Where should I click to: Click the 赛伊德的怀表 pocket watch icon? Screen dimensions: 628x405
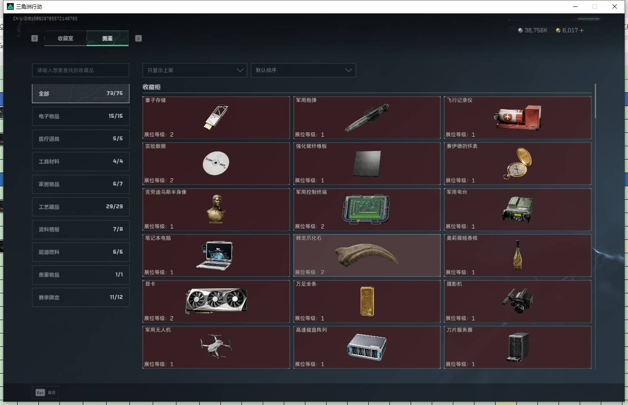point(518,163)
